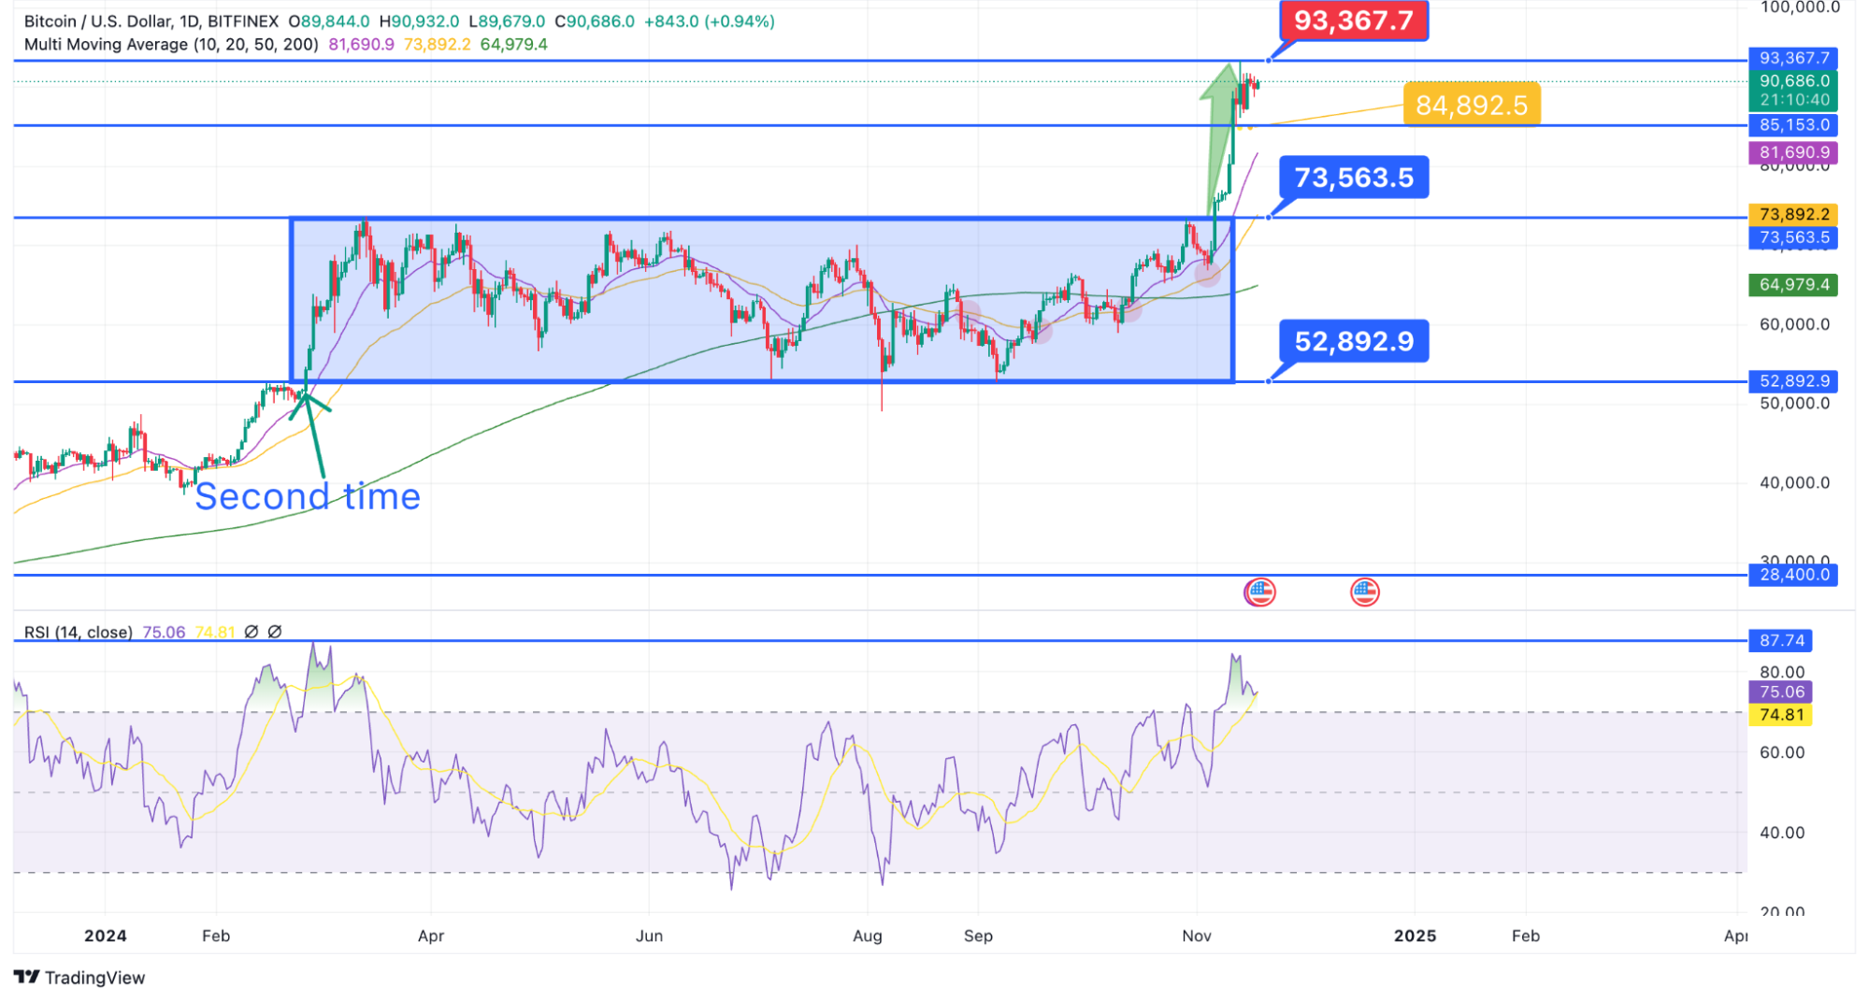Click the 100,000.0 price scale label
Screen dimensions: 1869x999
[1800, 7]
